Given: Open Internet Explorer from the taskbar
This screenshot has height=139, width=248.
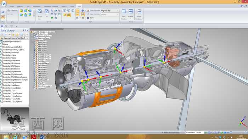Looking at the screenshot, I should (x=15, y=137).
